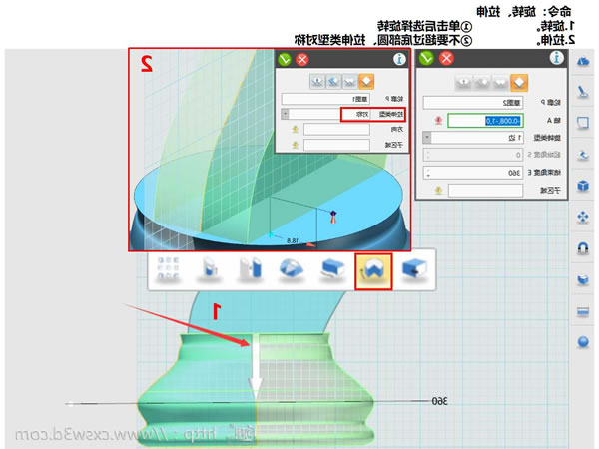Toggle subtract-material mode in extrude dialog
The image size is (599, 449).
click(333, 82)
